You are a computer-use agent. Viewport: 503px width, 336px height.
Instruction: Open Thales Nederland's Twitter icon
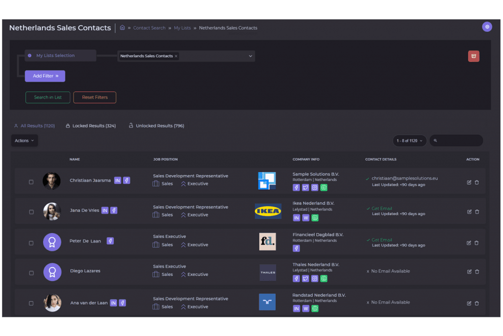click(x=306, y=278)
